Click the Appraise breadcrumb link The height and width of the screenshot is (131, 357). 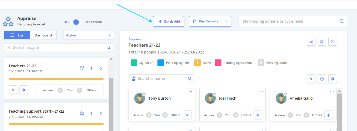[x=135, y=39]
